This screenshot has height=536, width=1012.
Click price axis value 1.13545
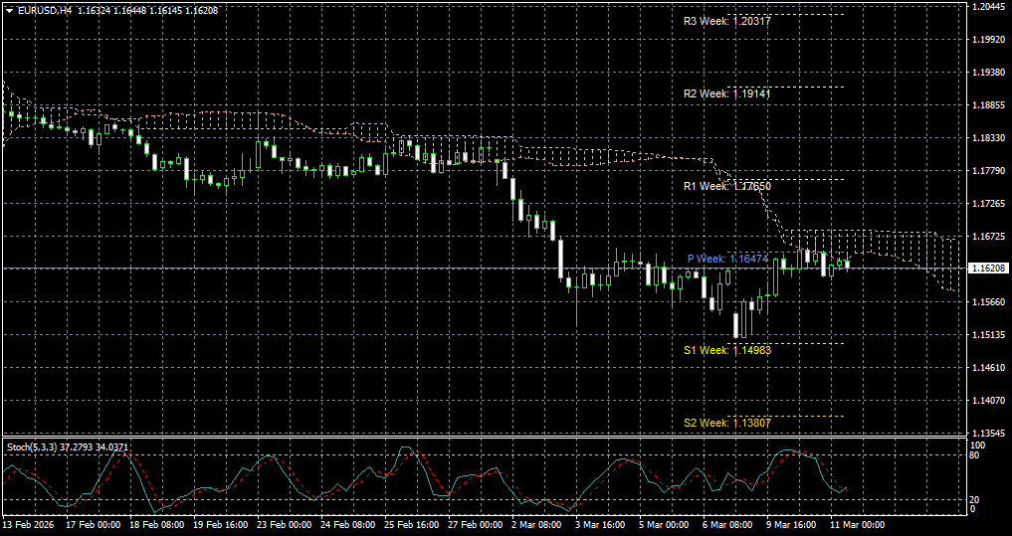pos(988,433)
